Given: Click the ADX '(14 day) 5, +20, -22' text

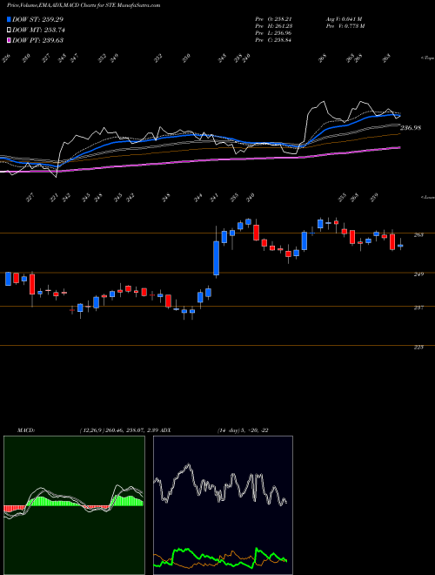Looking at the screenshot, I should pos(243,430).
